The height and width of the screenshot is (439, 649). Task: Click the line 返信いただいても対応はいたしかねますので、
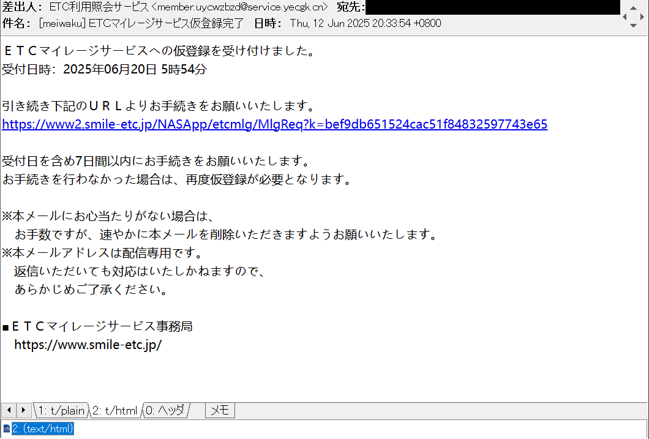(x=141, y=271)
